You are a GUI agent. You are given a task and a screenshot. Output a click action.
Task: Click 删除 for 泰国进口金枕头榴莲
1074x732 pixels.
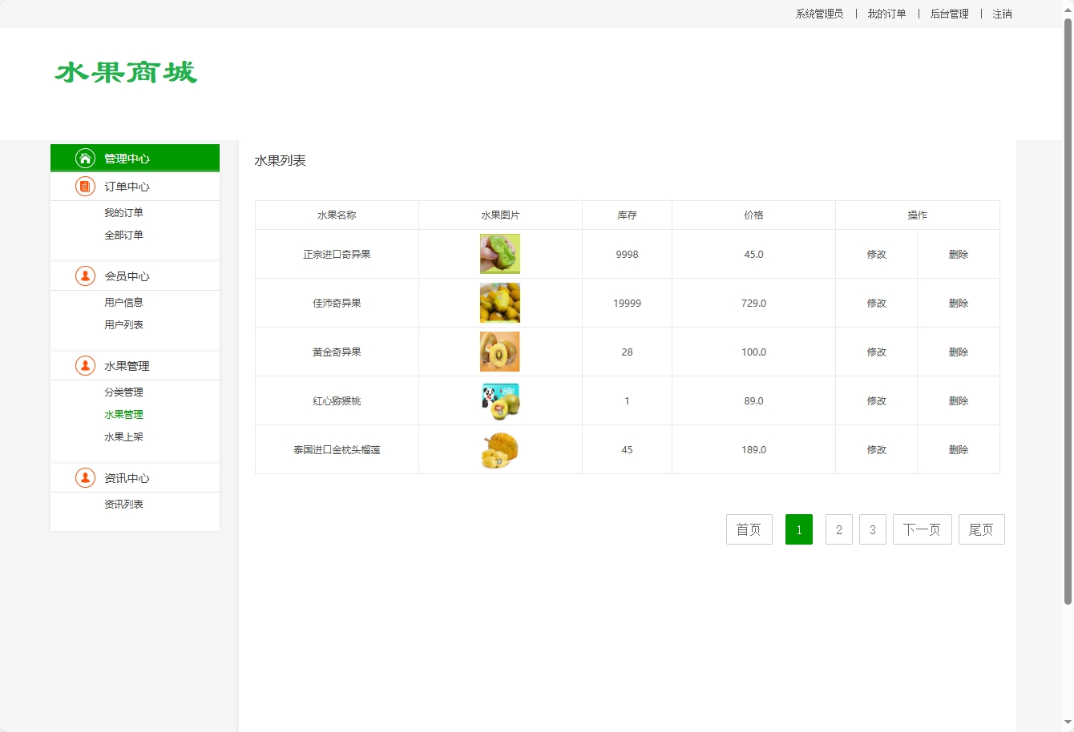coord(959,449)
